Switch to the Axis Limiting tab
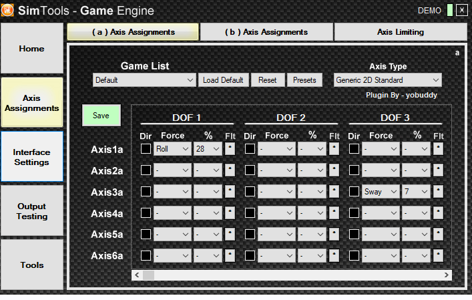This screenshot has height=300, width=472. click(x=401, y=32)
